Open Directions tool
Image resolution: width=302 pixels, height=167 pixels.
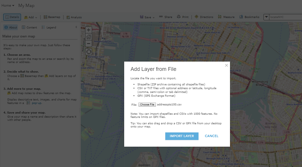point(204,17)
